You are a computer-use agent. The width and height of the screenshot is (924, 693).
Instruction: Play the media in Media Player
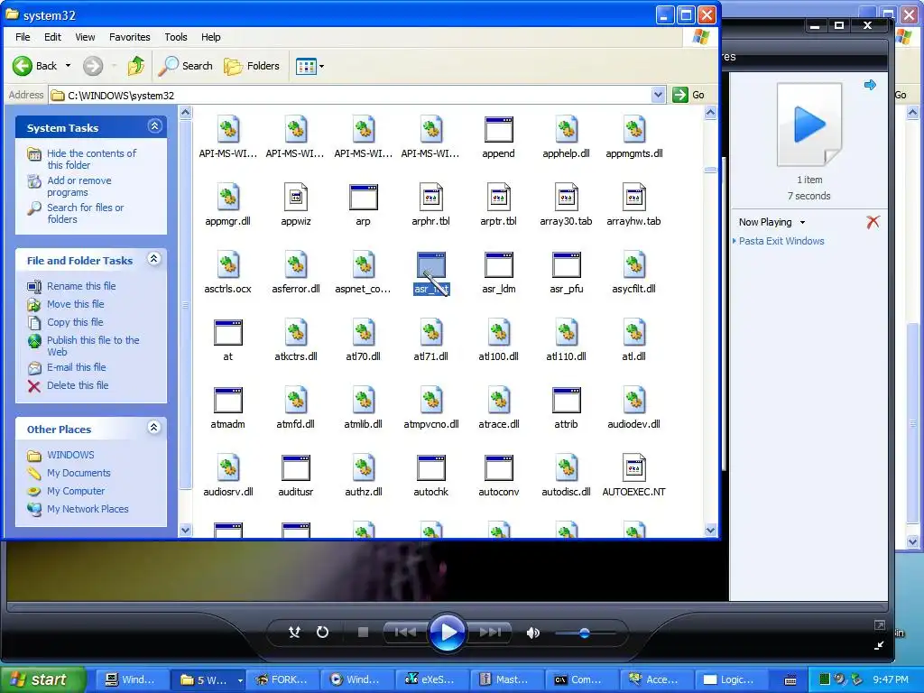tap(448, 633)
